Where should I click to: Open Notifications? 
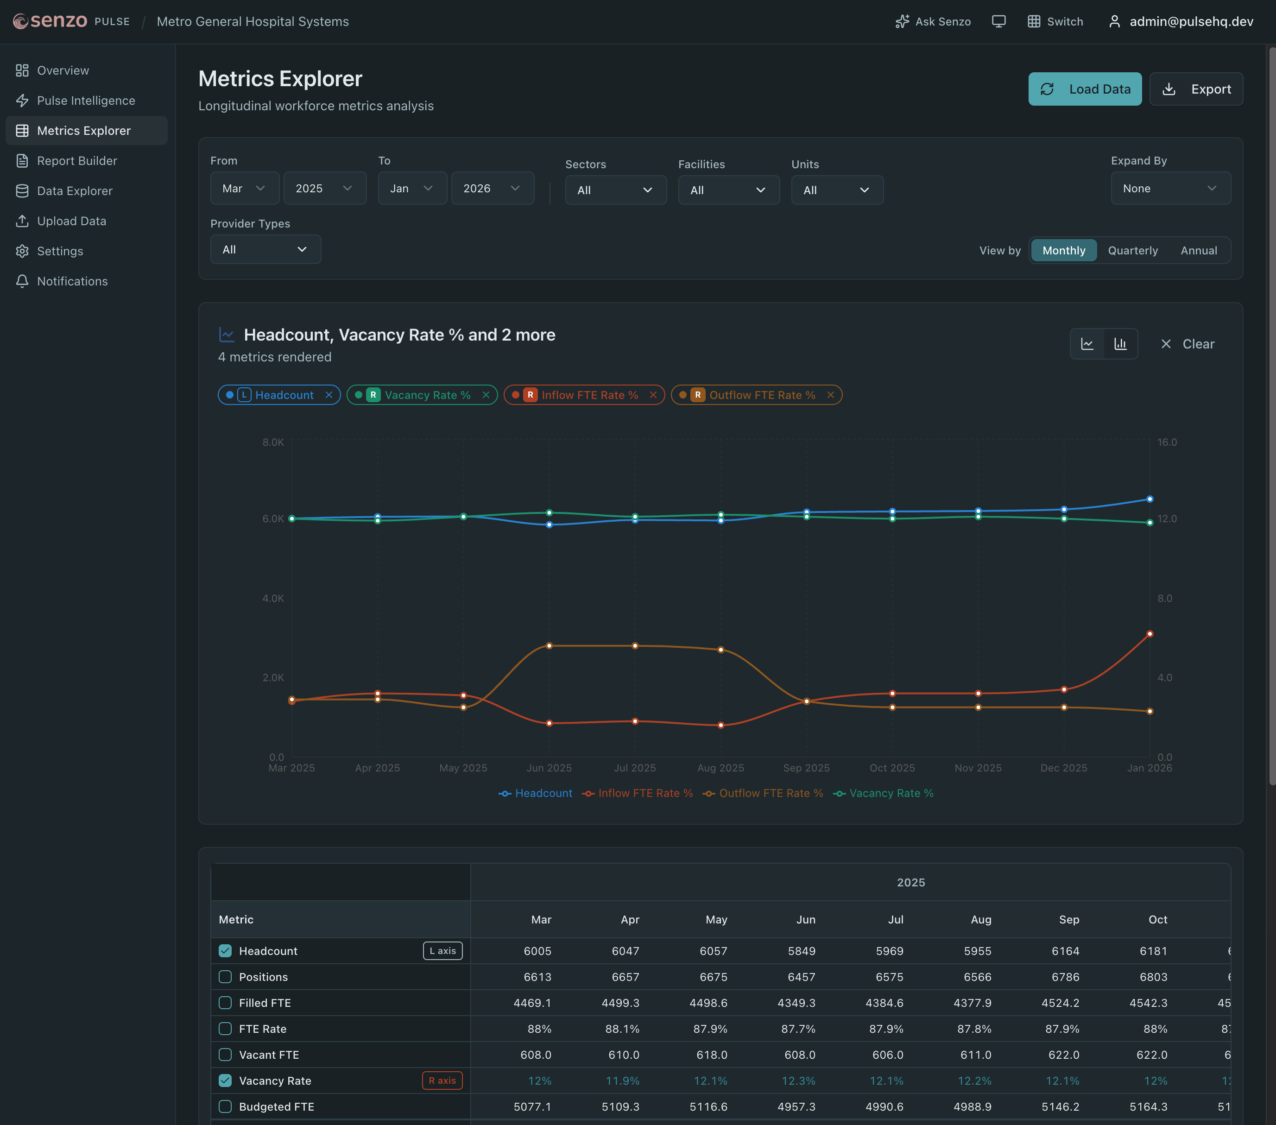(x=72, y=281)
